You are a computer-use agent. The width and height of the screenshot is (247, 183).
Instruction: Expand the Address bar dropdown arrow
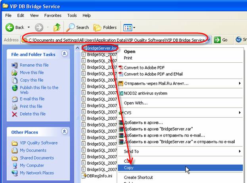tap(209, 40)
